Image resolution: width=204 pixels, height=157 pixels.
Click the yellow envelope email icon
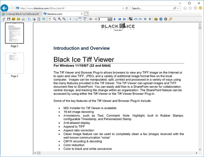[x=18, y=19]
